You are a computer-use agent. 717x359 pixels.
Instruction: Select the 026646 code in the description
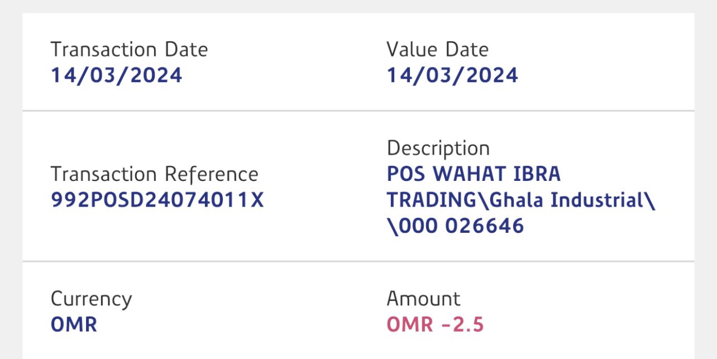coord(484,226)
